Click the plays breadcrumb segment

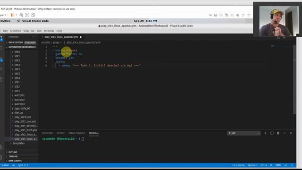point(56,42)
